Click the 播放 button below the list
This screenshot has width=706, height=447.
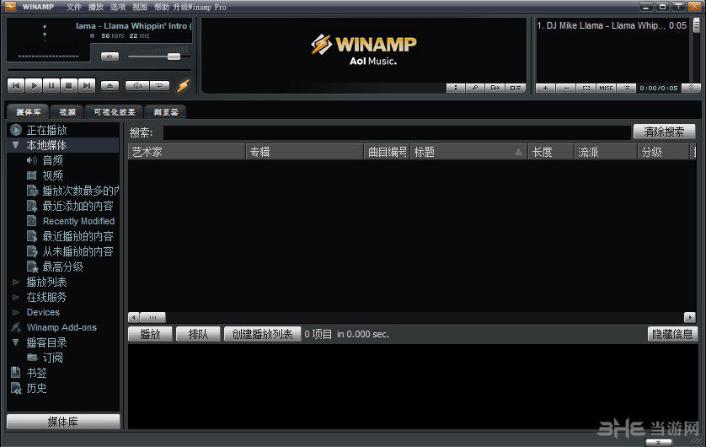[151, 334]
